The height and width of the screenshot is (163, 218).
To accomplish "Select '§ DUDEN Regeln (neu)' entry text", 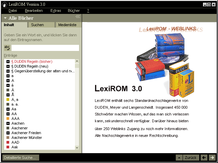I will coord(30,67).
